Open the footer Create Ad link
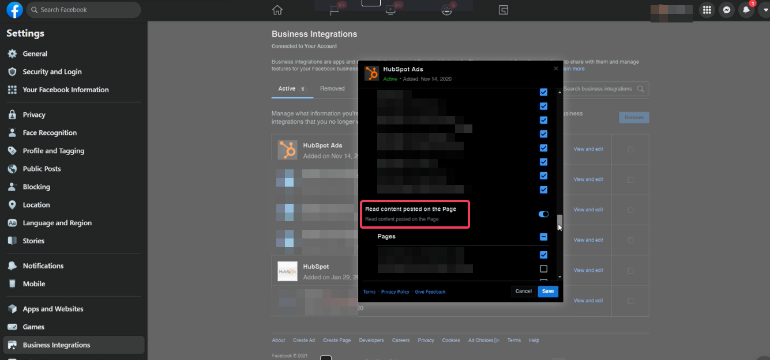The height and width of the screenshot is (360, 770). [x=304, y=340]
